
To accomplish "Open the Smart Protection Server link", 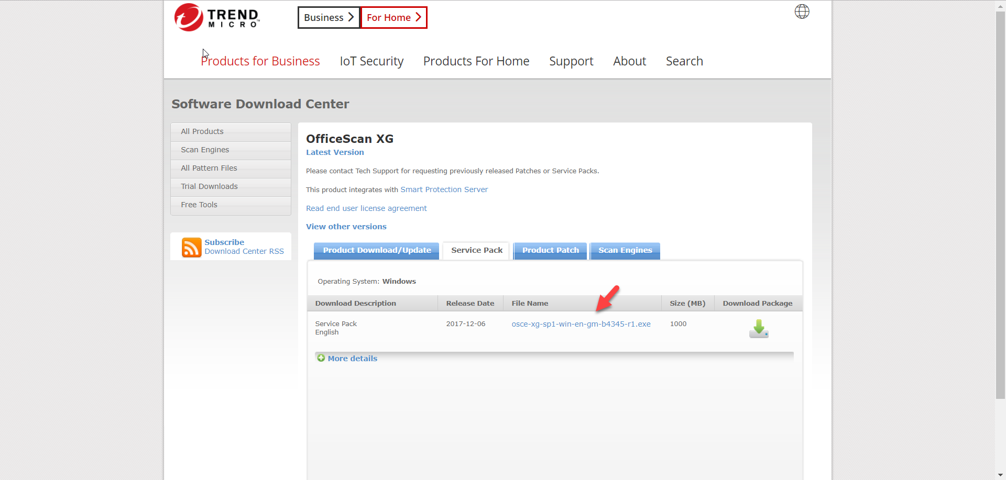I will click(444, 189).
